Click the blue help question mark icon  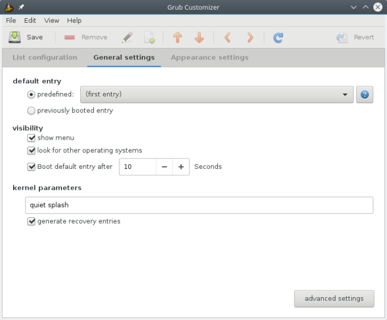pos(364,95)
